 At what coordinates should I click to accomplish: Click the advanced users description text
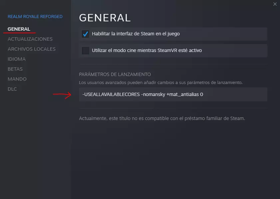(x=160, y=82)
